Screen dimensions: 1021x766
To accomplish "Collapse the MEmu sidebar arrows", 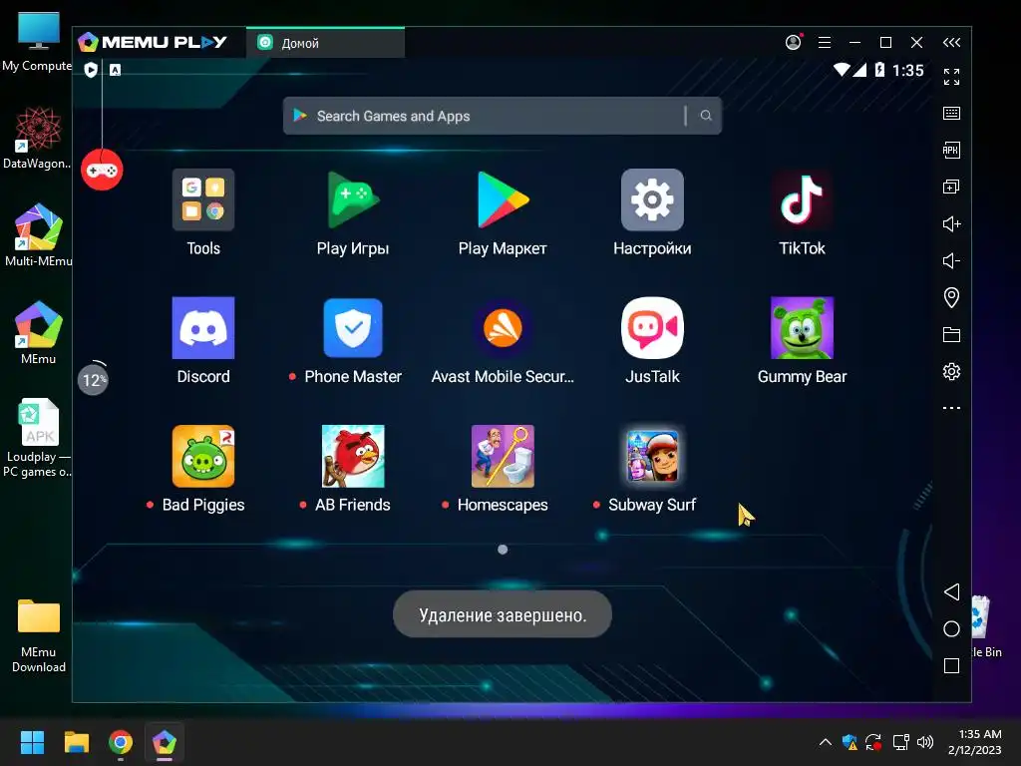I will [x=951, y=42].
